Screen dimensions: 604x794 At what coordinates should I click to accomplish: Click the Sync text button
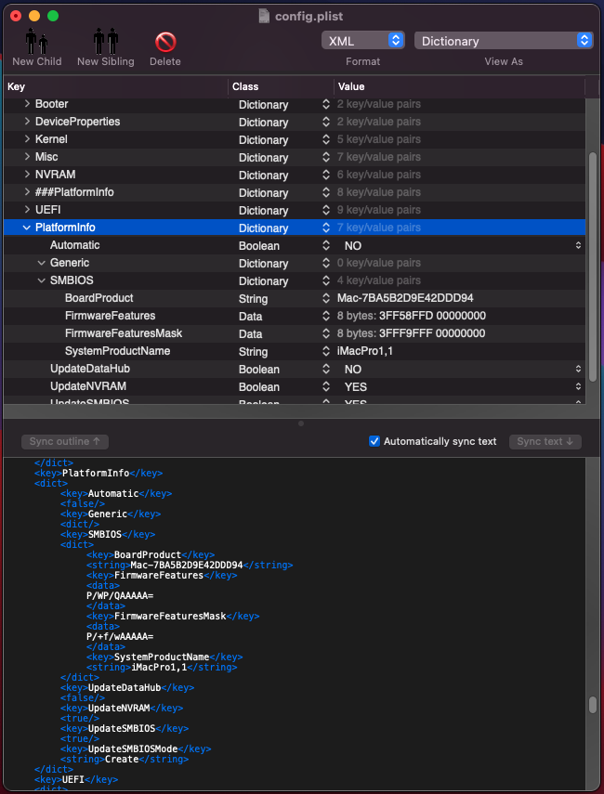pyautogui.click(x=545, y=441)
